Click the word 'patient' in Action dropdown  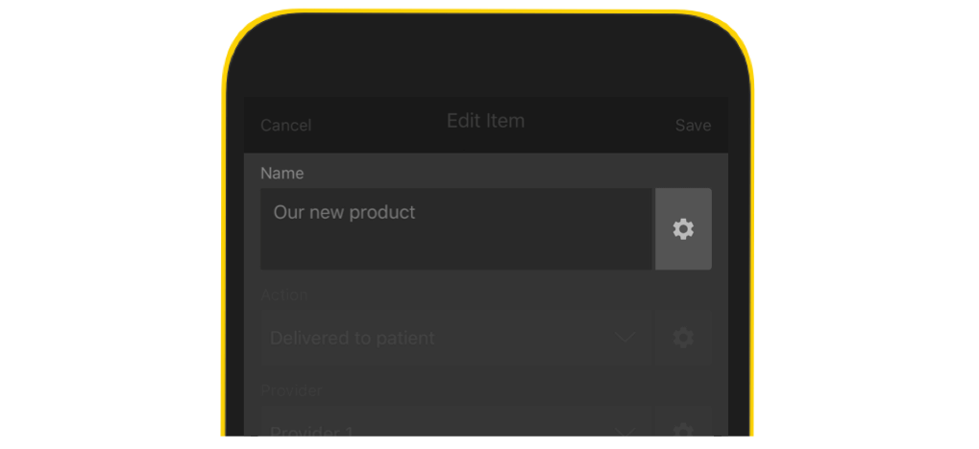404,338
